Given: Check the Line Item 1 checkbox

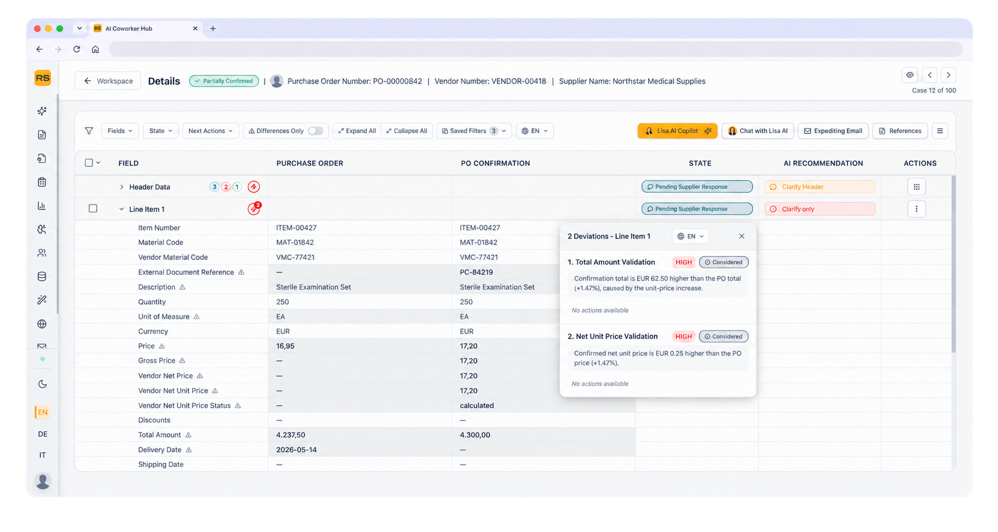Looking at the screenshot, I should point(93,209).
